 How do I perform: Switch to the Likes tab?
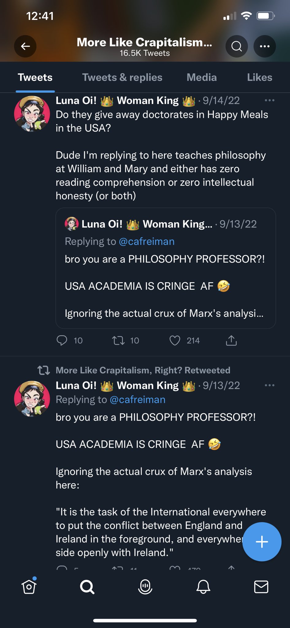(260, 77)
